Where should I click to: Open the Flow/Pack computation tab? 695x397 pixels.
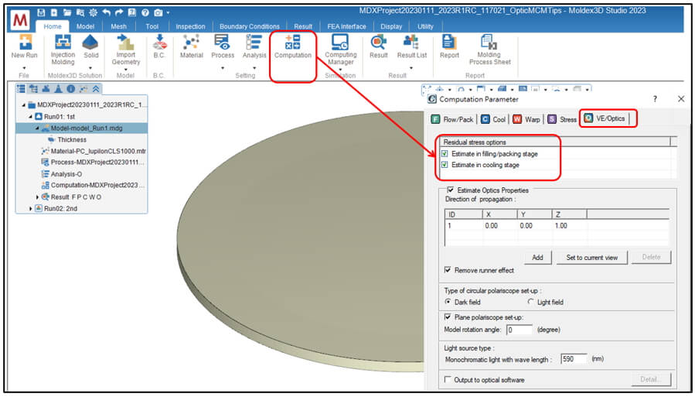point(452,119)
